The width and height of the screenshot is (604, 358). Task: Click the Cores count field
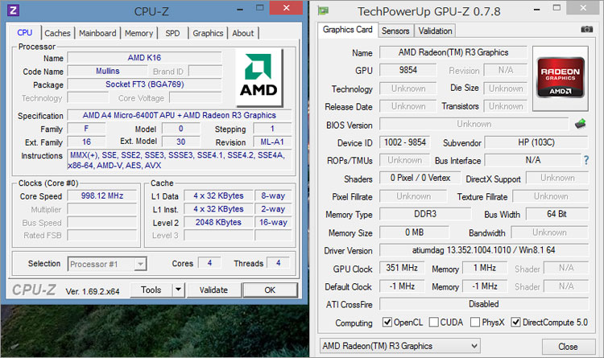point(209,262)
